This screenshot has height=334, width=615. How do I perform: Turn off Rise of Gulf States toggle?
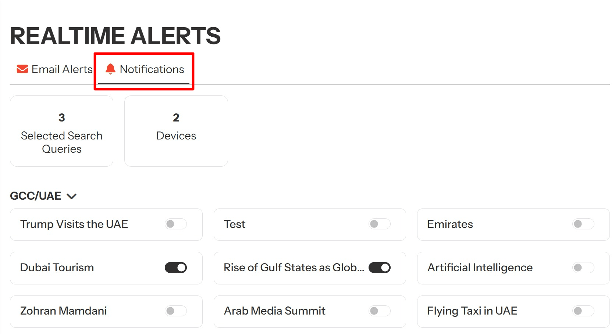tap(379, 268)
